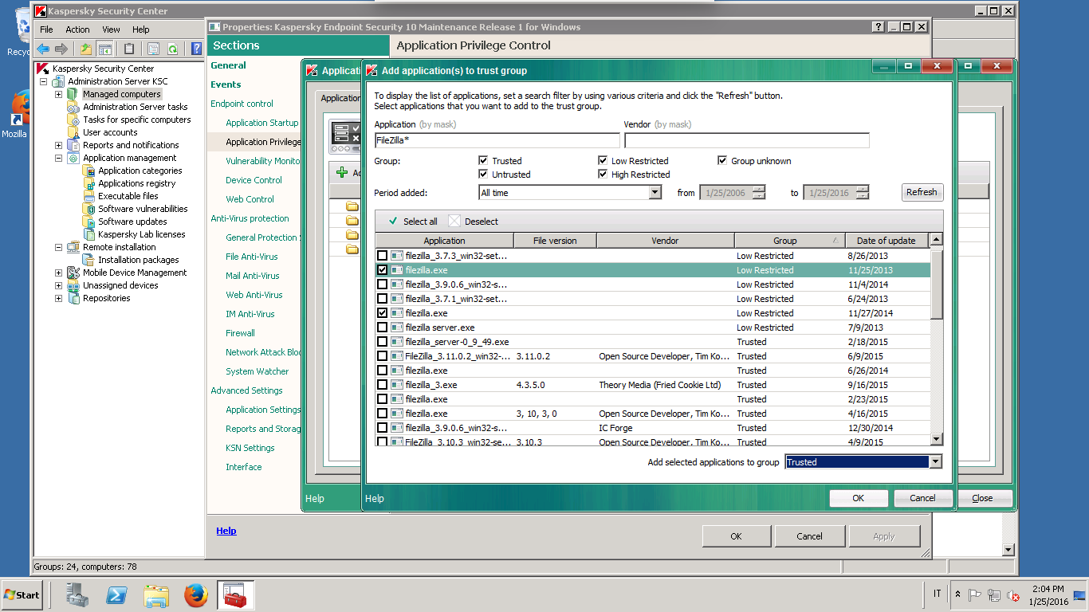Click the Kaspersky Lab licenses icon

(x=88, y=234)
